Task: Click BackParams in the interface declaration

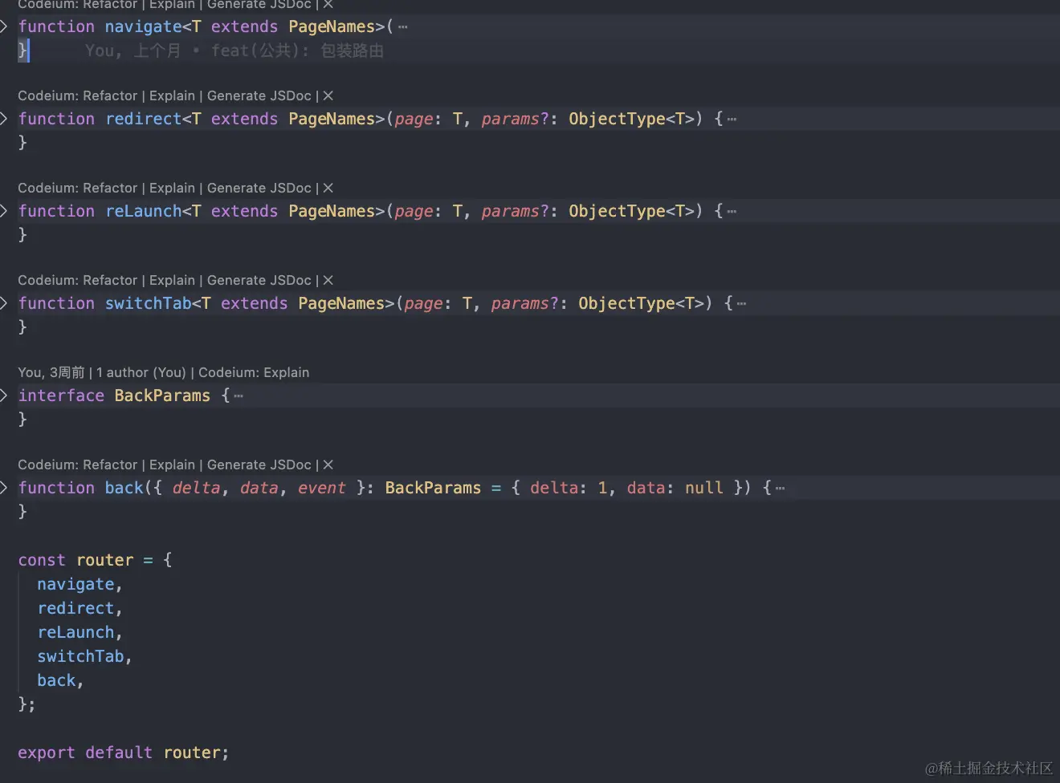Action: tap(162, 396)
